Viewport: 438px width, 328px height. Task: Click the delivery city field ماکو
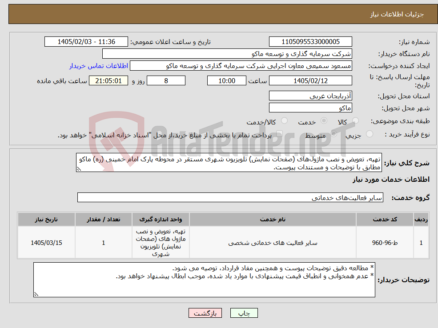pos(310,108)
